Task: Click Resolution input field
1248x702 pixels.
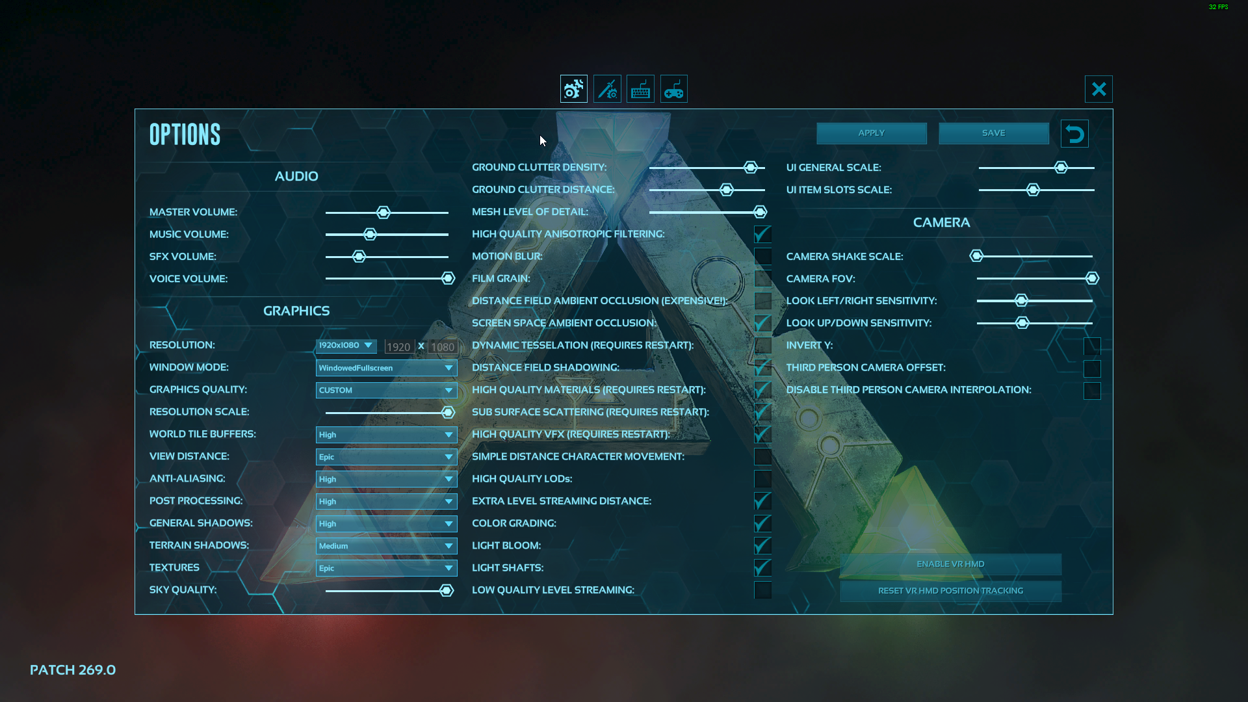Action: 397,345
